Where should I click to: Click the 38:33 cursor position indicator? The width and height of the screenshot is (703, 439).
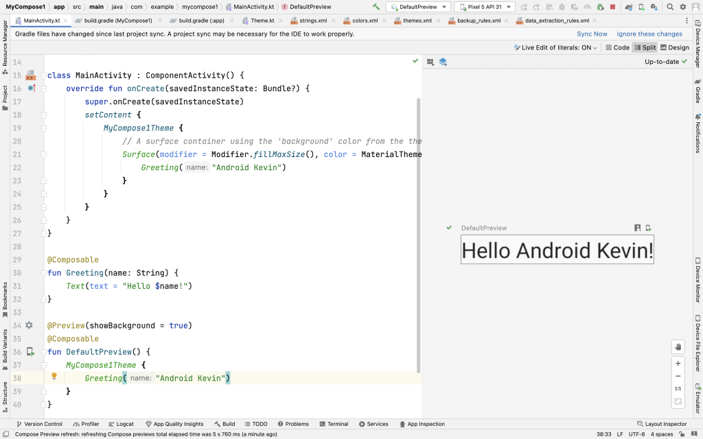tap(603, 434)
